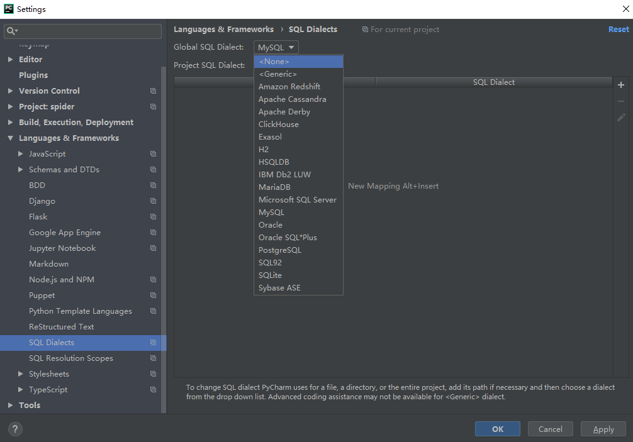The height and width of the screenshot is (442, 633).
Task: Click the project-level icon beside Google App Engine
Action: click(x=153, y=232)
